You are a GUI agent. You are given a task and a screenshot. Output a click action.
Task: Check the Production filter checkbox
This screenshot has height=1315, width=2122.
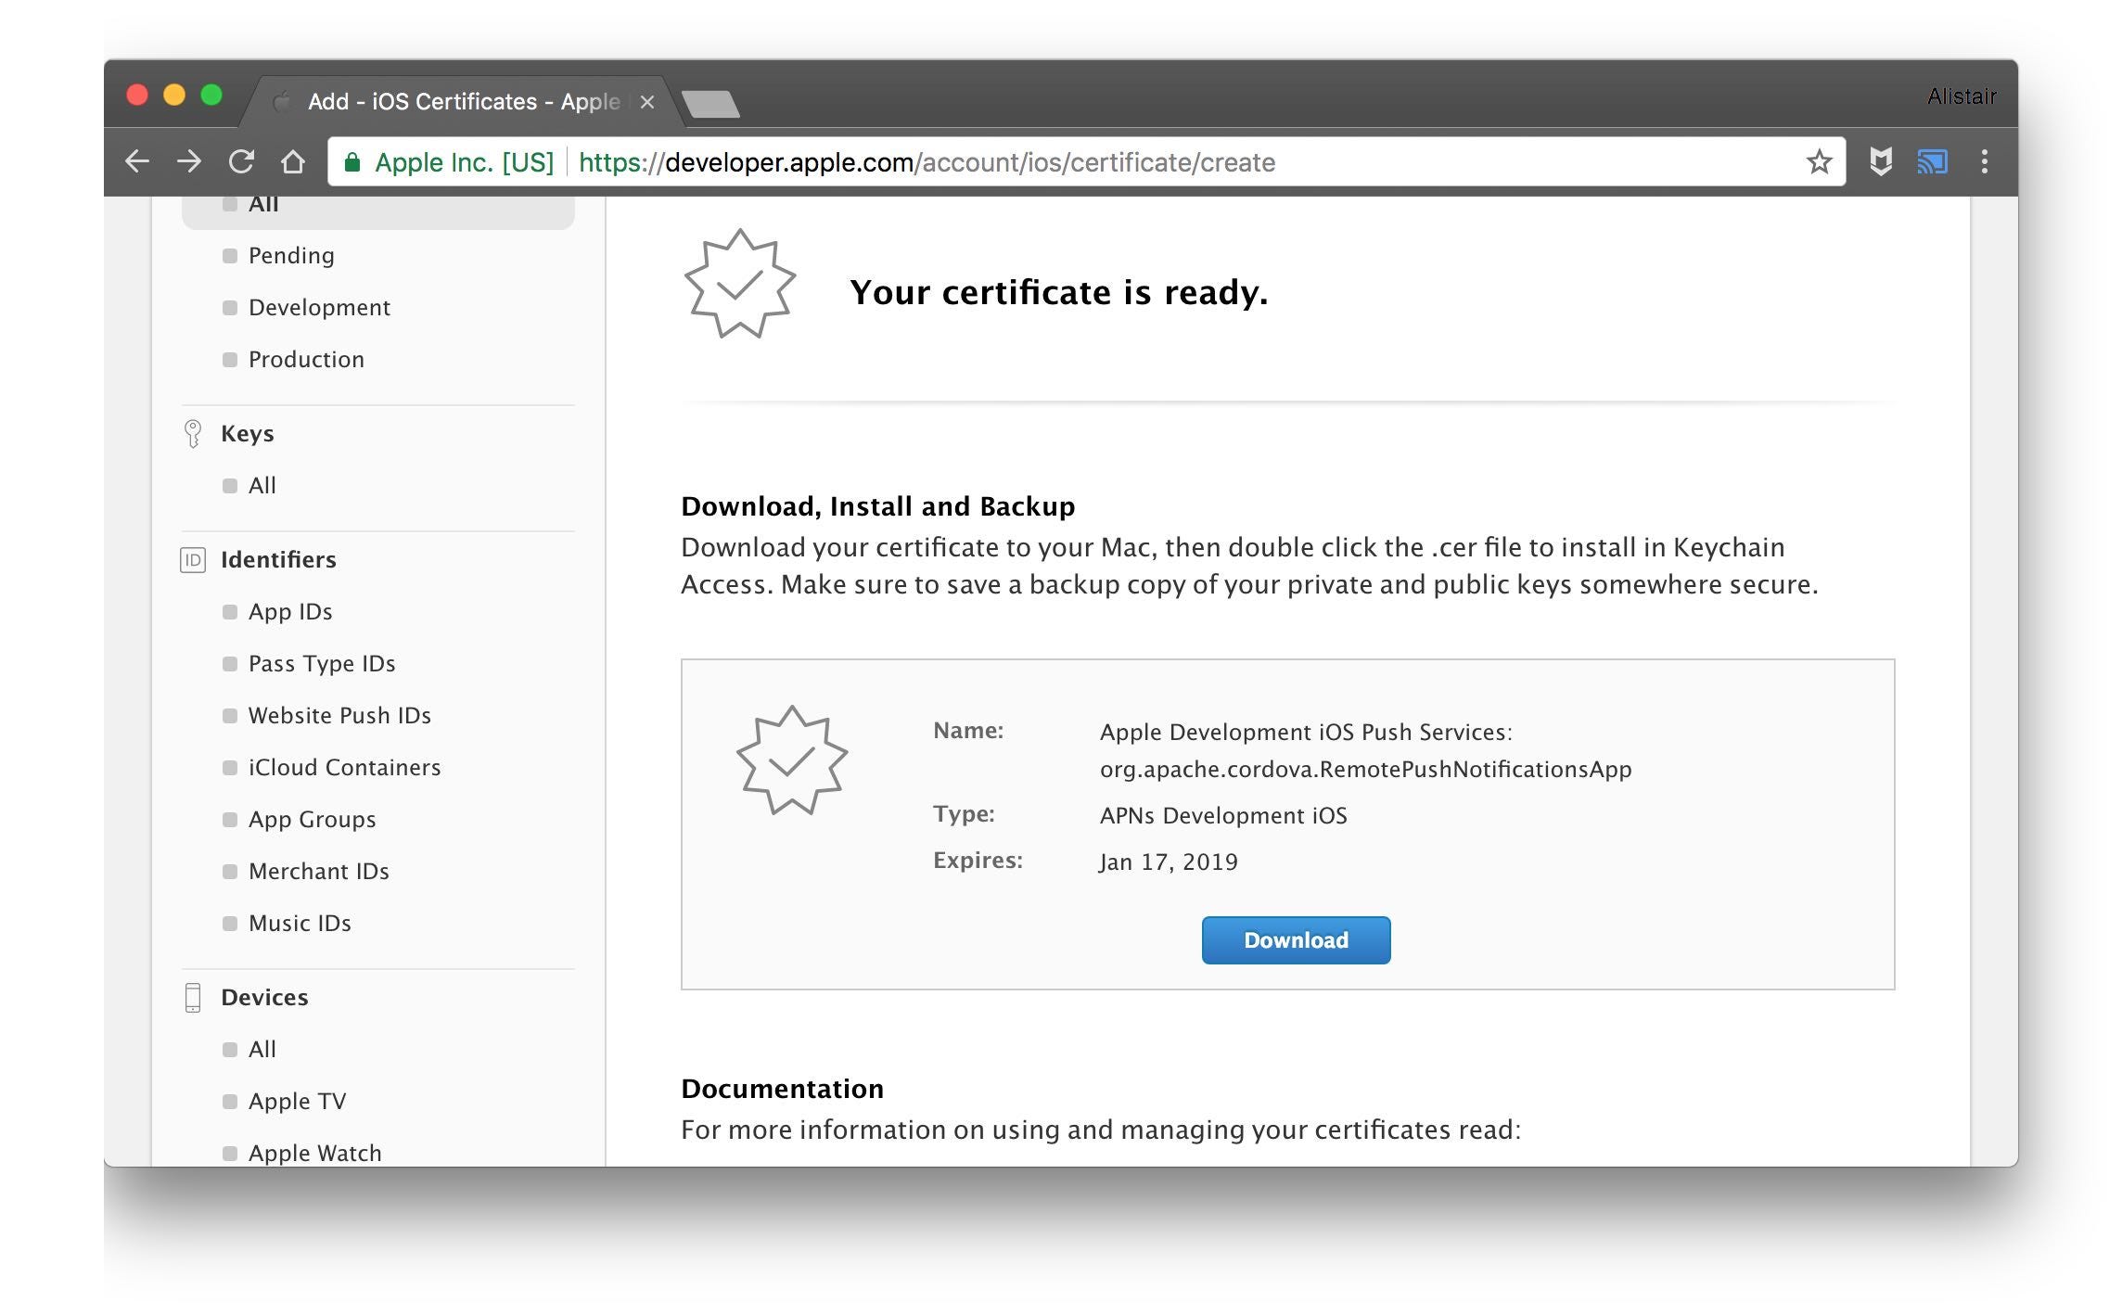pos(228,359)
